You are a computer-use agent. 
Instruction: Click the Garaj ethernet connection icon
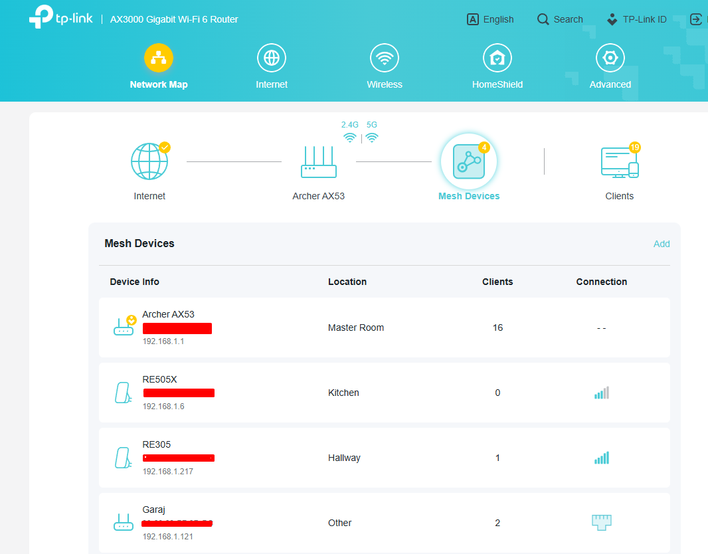pyautogui.click(x=602, y=522)
